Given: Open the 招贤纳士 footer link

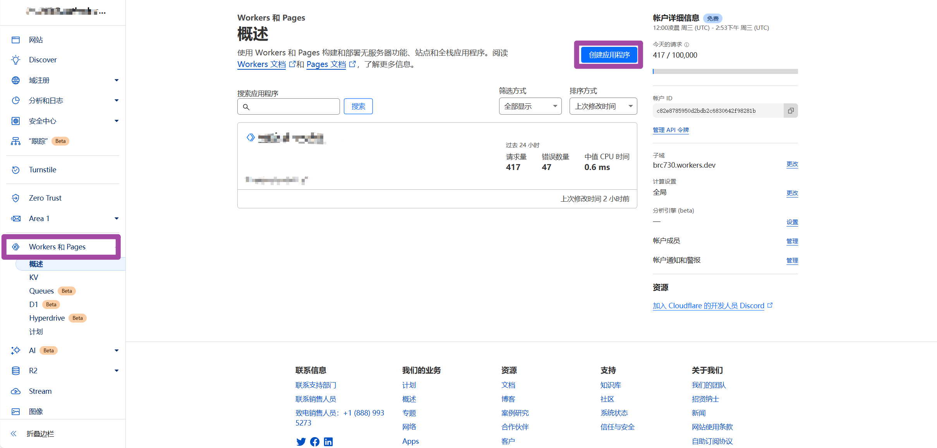Looking at the screenshot, I should [x=705, y=399].
